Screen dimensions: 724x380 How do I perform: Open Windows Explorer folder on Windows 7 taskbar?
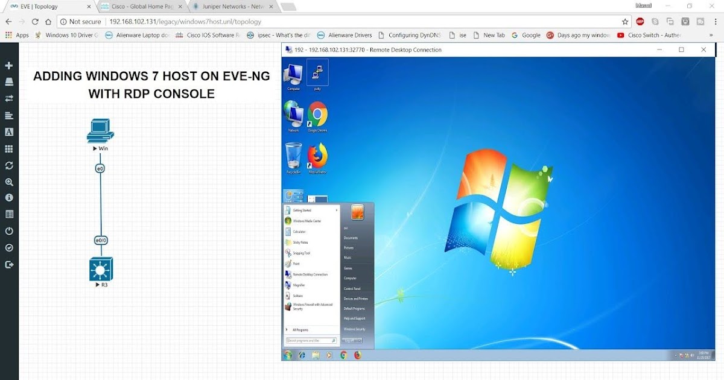point(316,355)
